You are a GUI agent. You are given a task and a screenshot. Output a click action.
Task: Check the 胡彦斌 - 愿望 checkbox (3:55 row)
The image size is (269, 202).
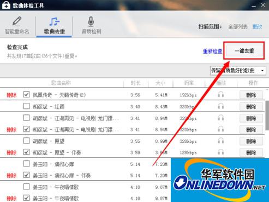[x=26, y=141]
